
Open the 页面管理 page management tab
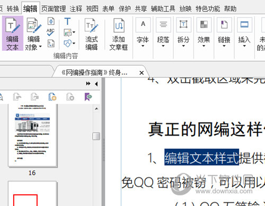click(x=54, y=8)
